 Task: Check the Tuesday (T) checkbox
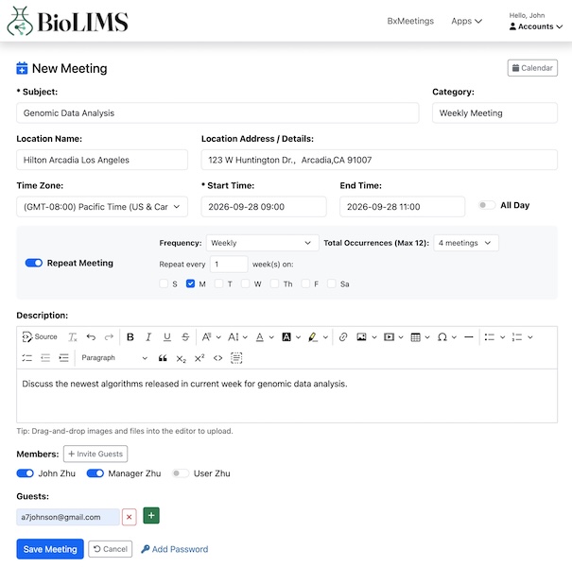(x=219, y=283)
